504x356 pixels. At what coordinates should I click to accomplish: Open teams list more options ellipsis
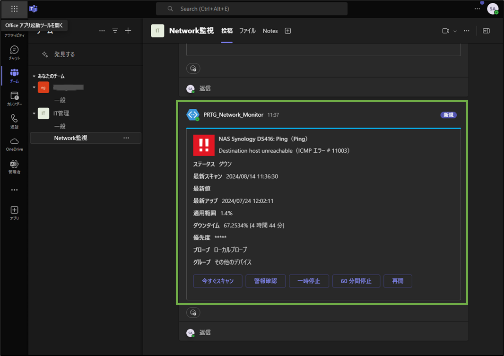point(102,31)
